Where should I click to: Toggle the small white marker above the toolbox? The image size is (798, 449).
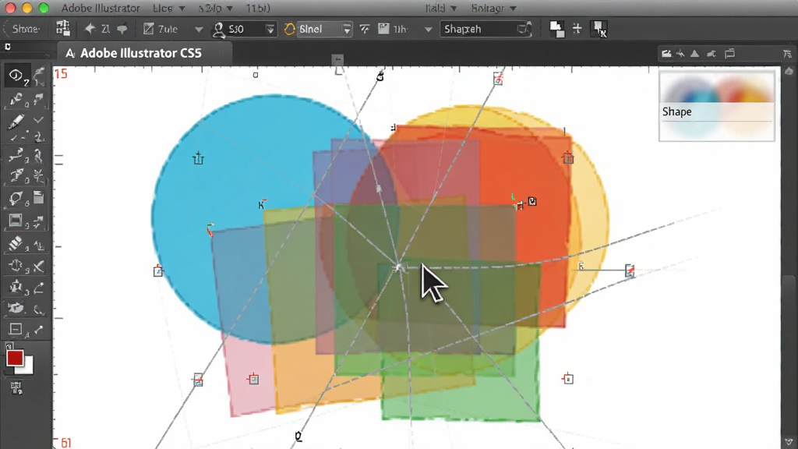pos(8,47)
